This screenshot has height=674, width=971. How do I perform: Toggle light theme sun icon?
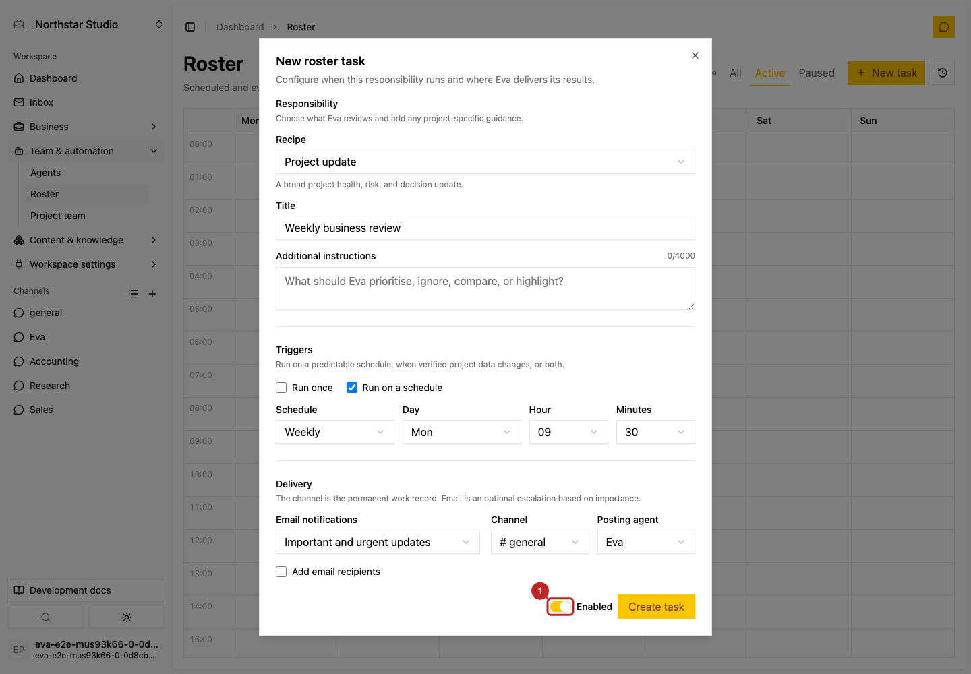(x=127, y=617)
